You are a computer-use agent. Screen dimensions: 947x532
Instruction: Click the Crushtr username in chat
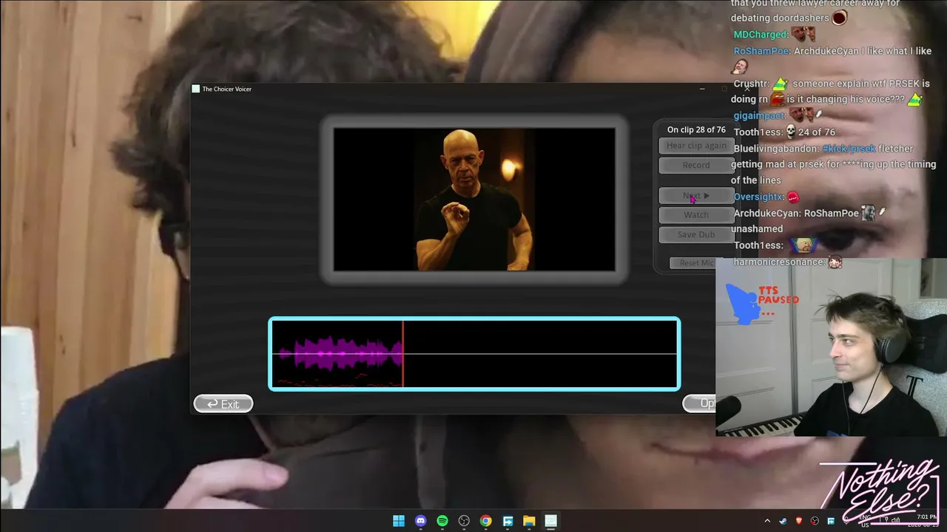pos(752,83)
